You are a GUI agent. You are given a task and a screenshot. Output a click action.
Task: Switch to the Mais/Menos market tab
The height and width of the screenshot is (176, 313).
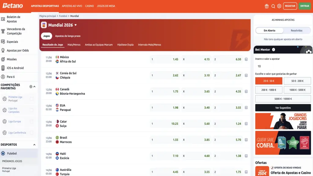[74, 45]
